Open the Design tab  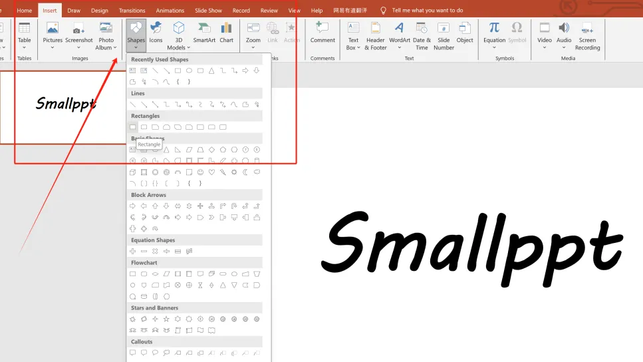tap(100, 10)
